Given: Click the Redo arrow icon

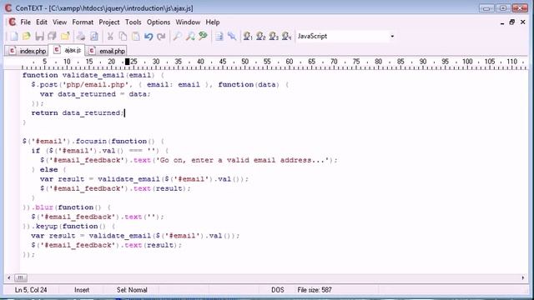Looking at the screenshot, I should 161,36.
